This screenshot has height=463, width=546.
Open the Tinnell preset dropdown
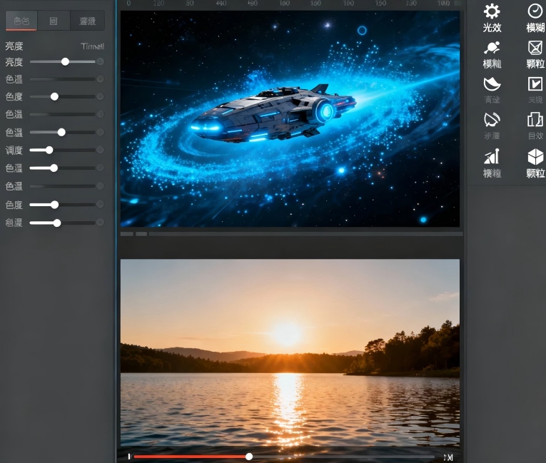tap(92, 46)
